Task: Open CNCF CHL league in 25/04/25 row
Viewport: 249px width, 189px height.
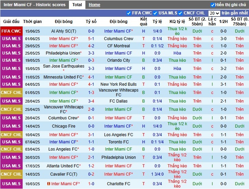Action: pos(11,109)
